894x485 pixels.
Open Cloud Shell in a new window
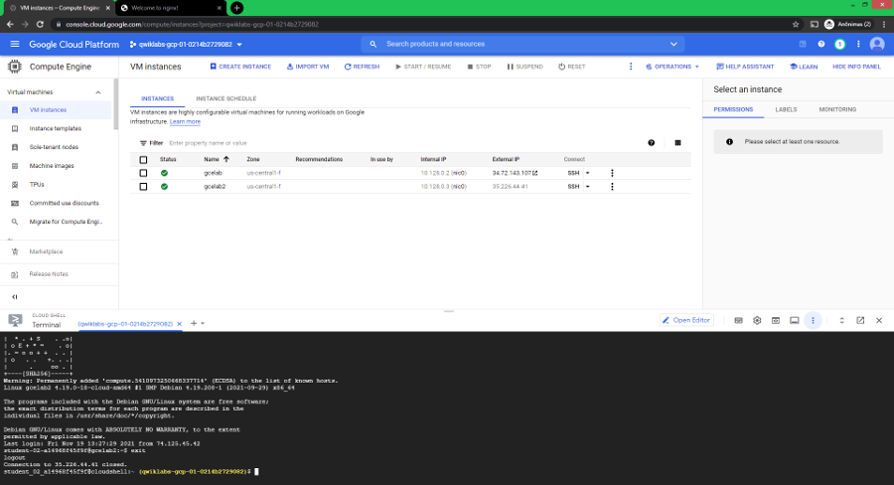coord(860,321)
